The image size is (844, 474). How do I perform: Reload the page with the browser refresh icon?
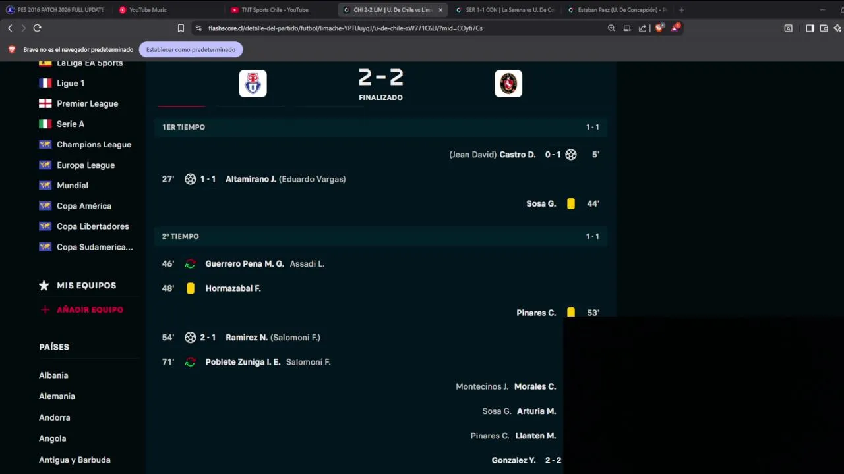click(x=37, y=28)
